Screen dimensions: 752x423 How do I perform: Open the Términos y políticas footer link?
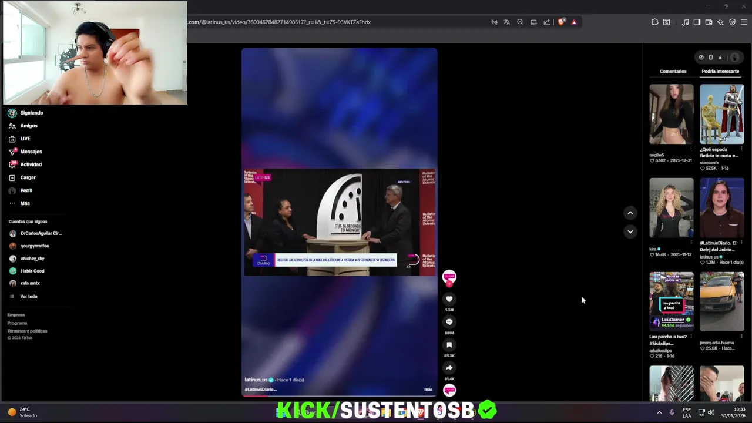pyautogui.click(x=27, y=331)
